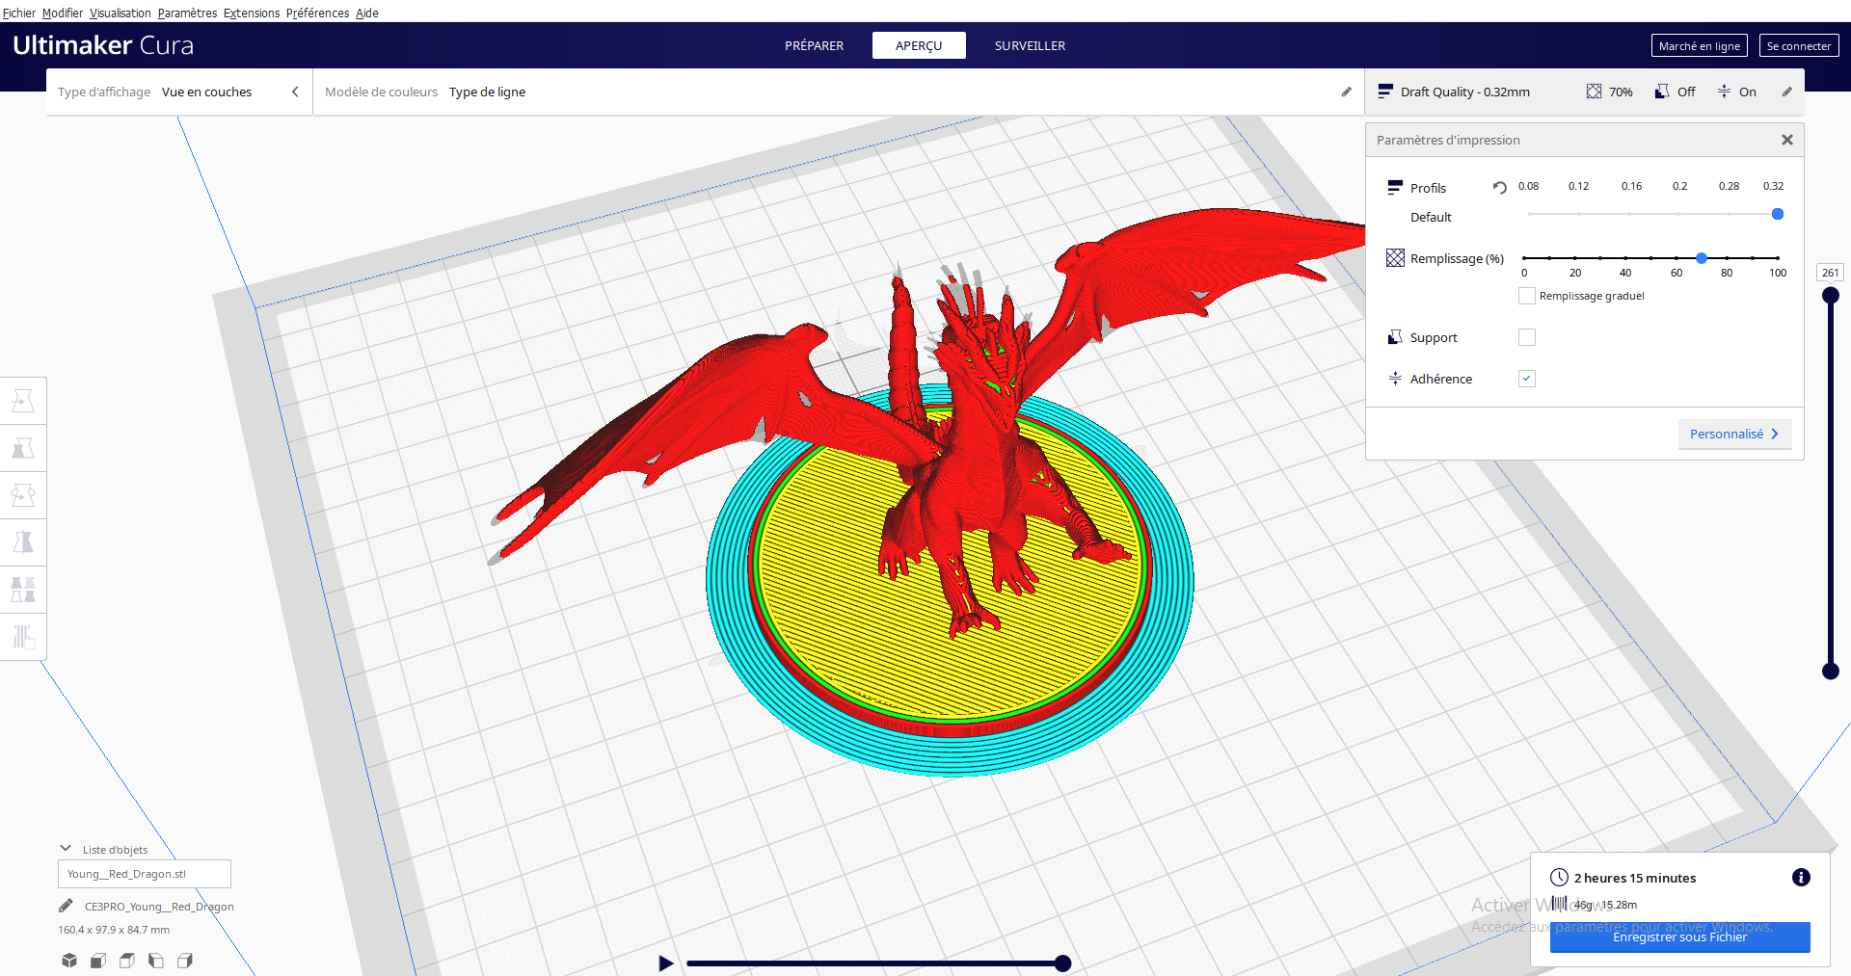Open the Per Model Settings tool

pyautogui.click(x=23, y=590)
